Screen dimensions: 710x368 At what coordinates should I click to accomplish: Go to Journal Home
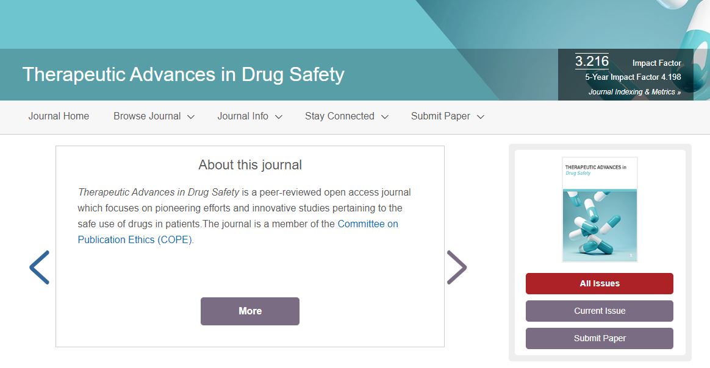(59, 116)
